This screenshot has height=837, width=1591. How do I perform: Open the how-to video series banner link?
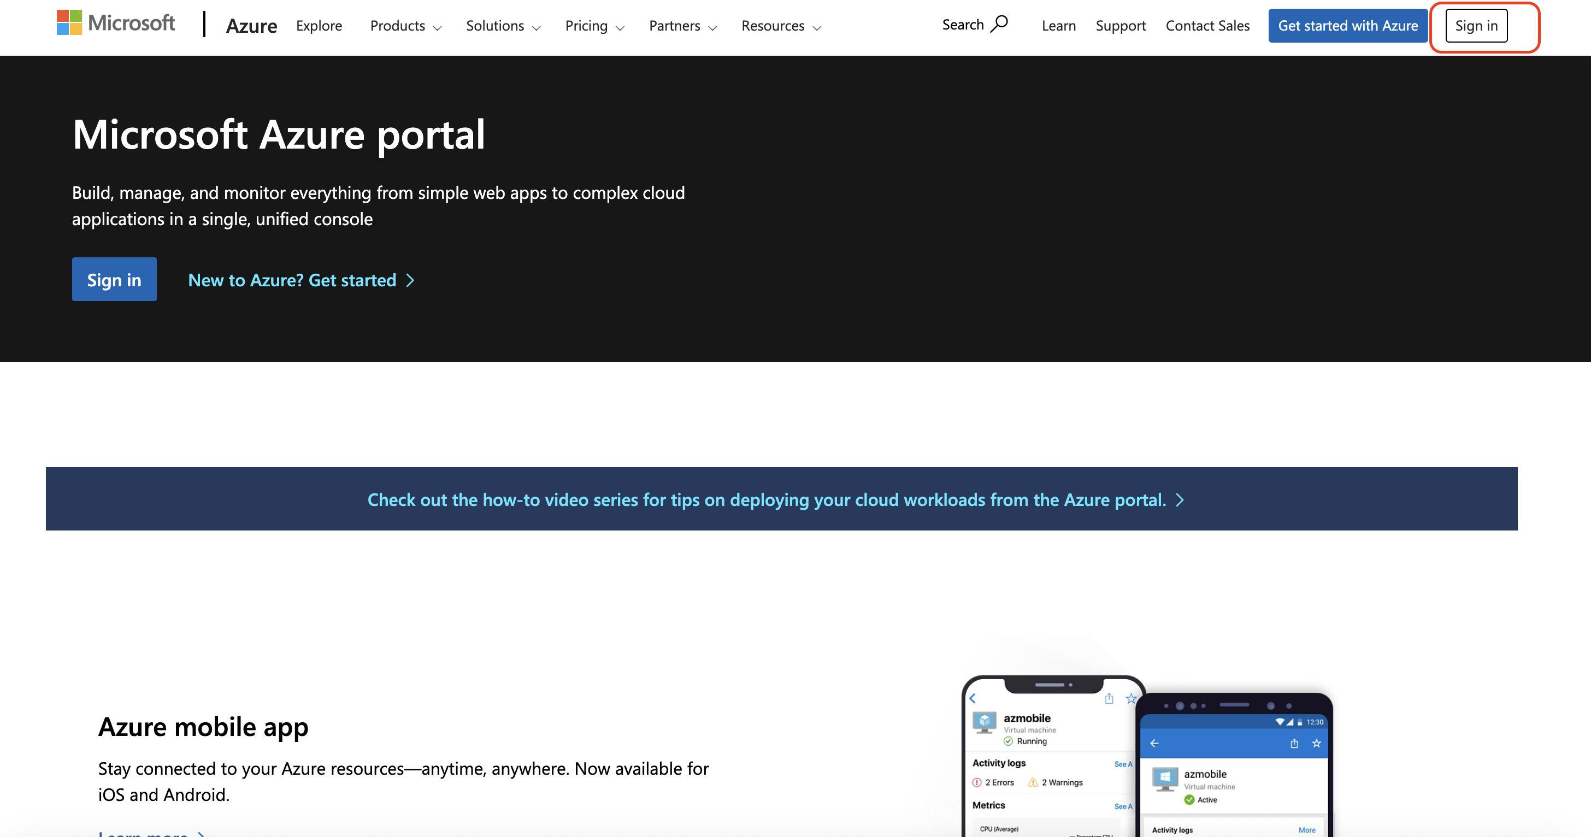[775, 499]
